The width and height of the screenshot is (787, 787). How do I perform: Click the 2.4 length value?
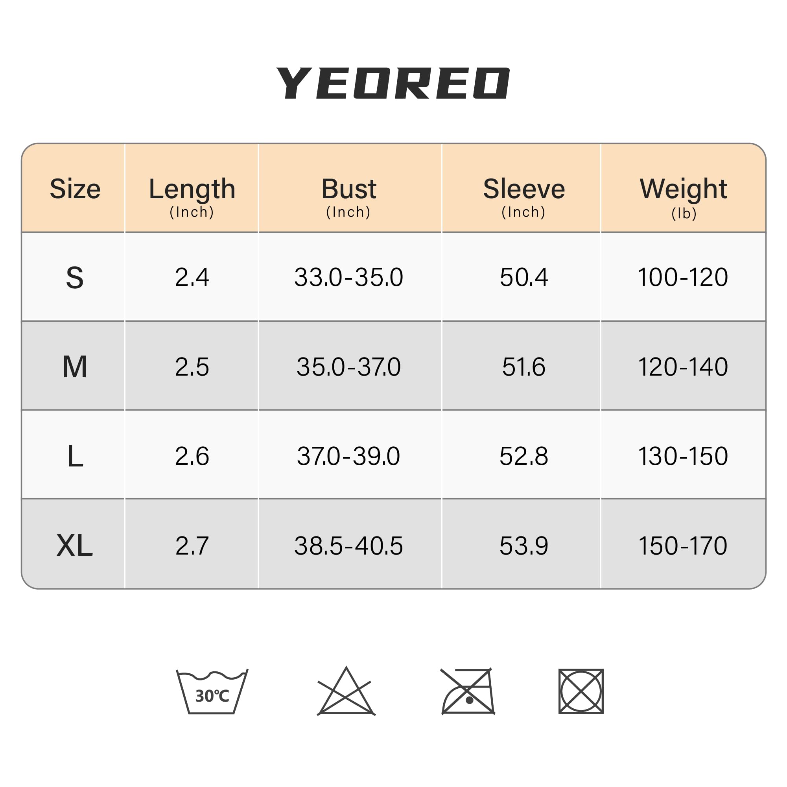click(192, 277)
